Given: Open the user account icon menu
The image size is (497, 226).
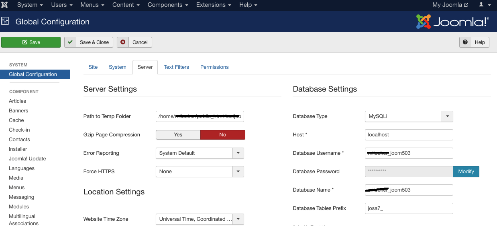Looking at the screenshot, I should click(x=485, y=5).
